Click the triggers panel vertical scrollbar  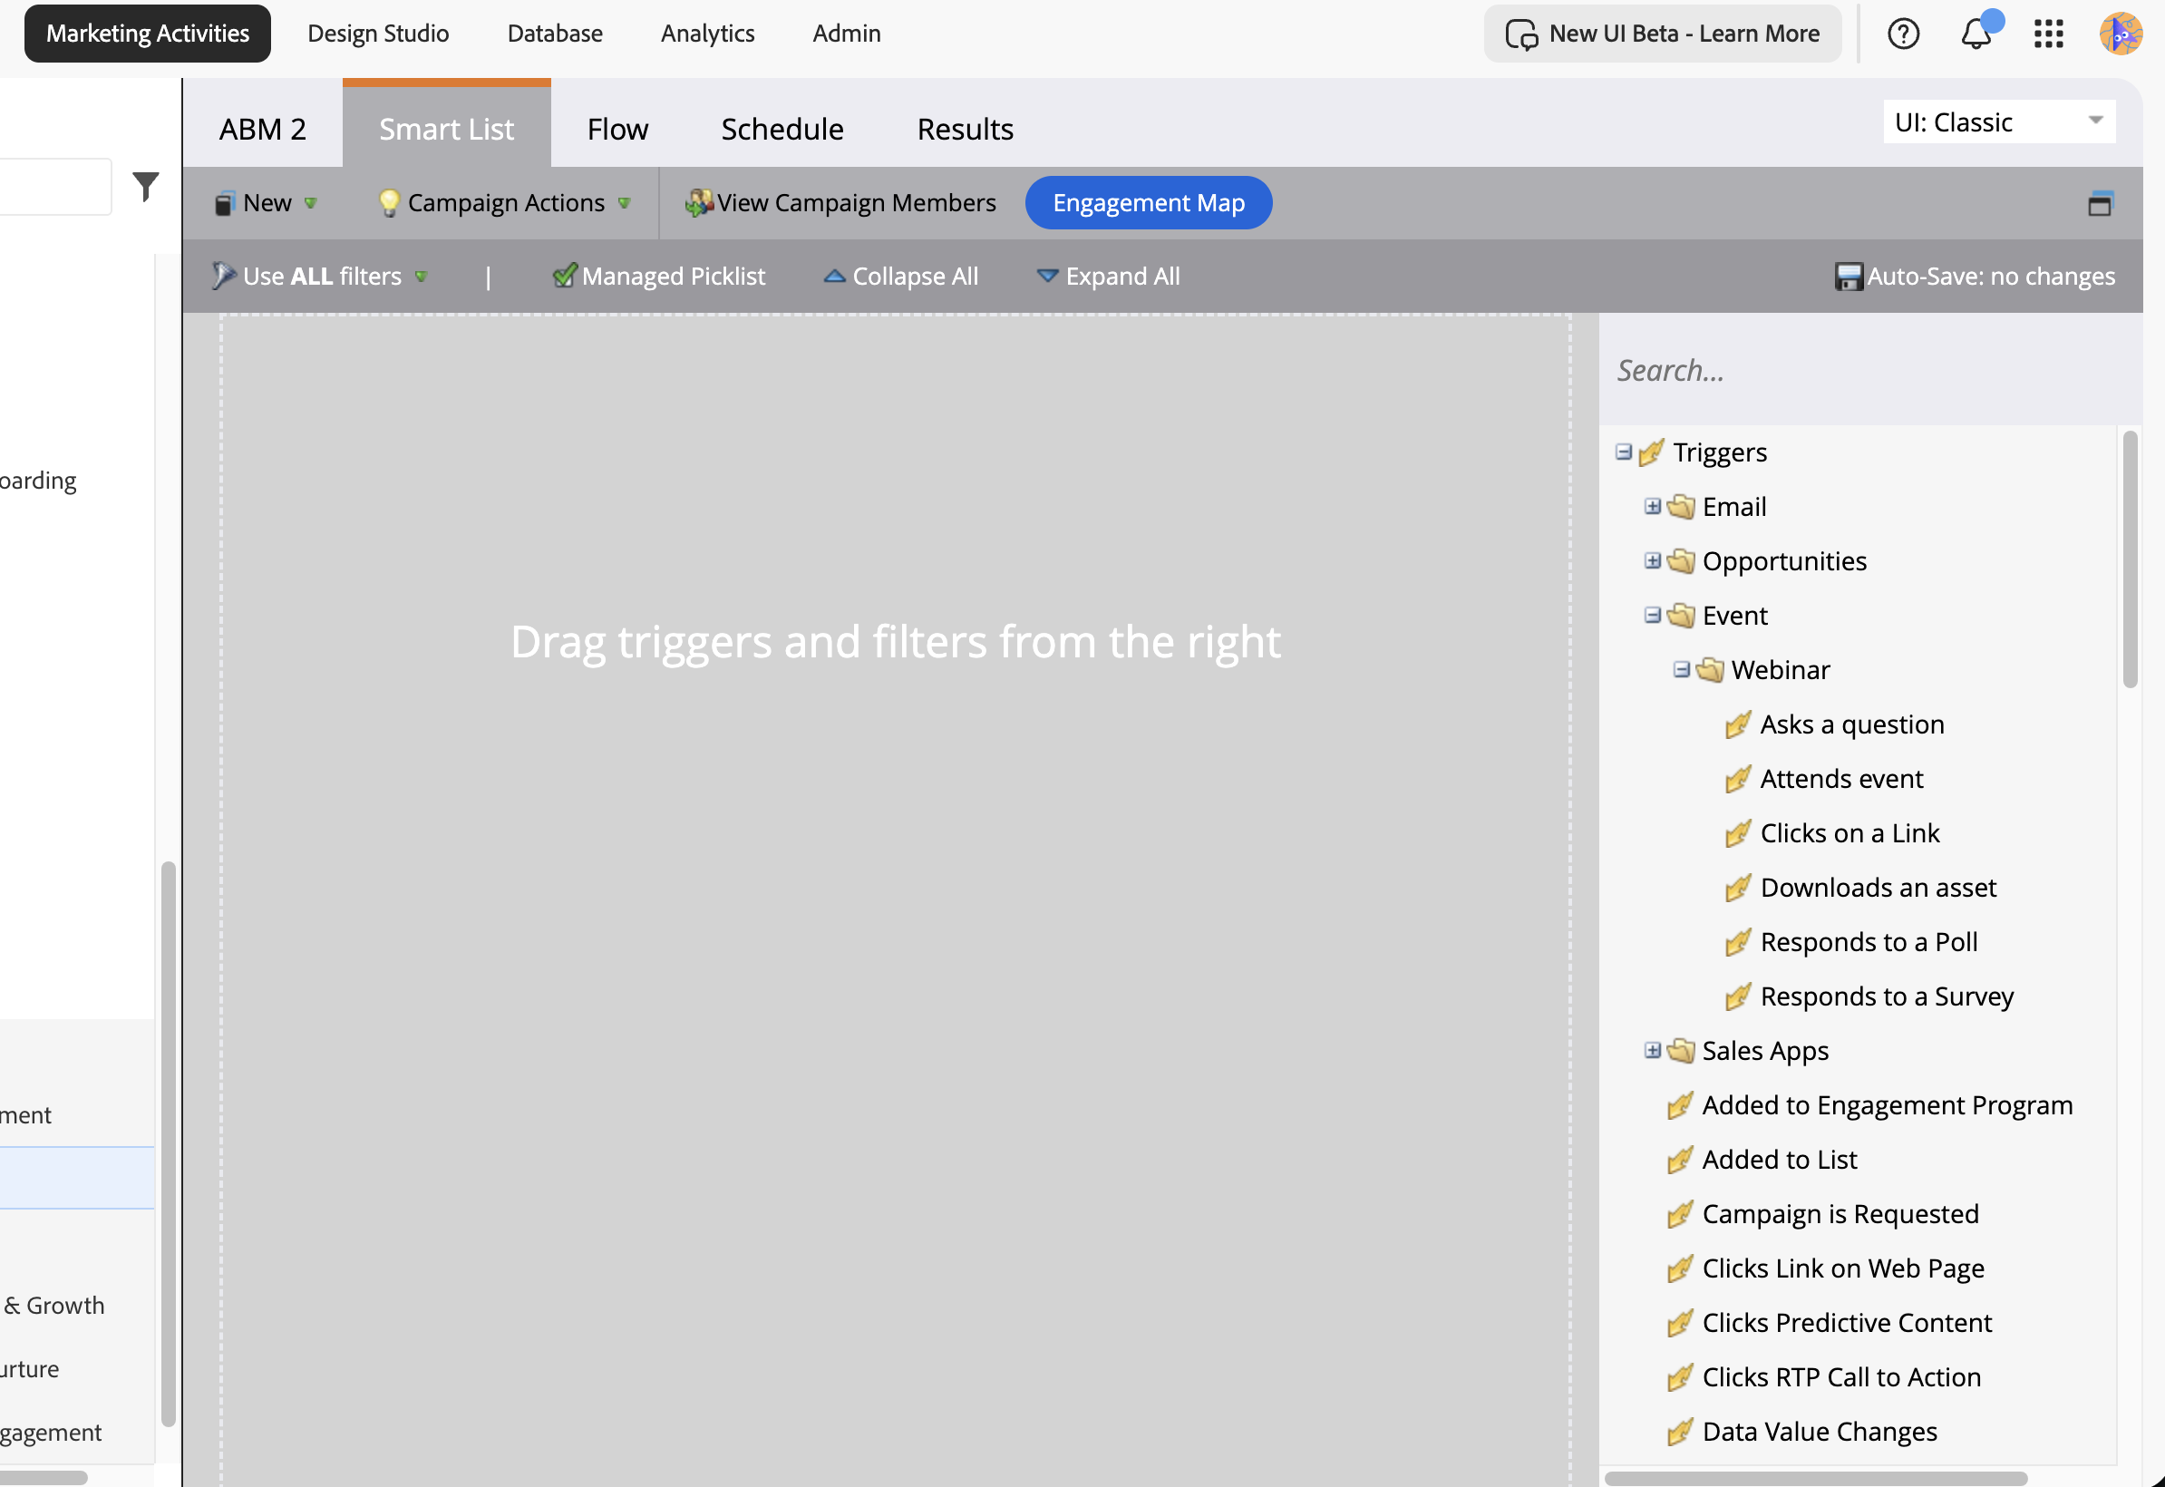tap(2131, 559)
